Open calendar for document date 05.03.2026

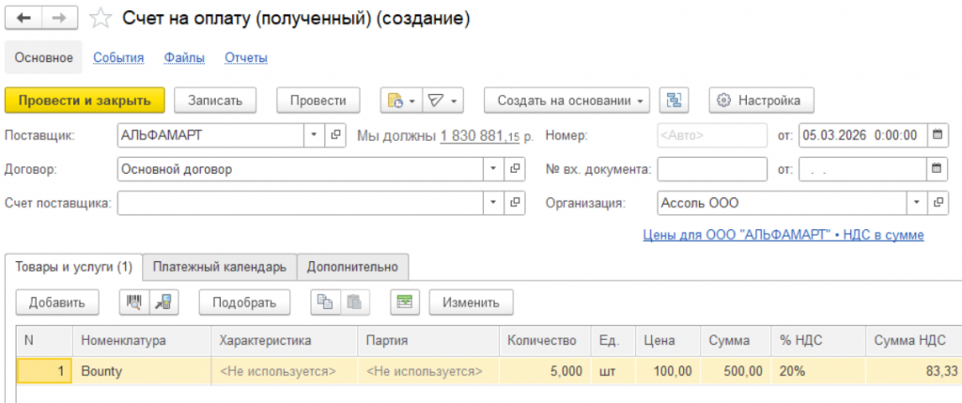937,135
